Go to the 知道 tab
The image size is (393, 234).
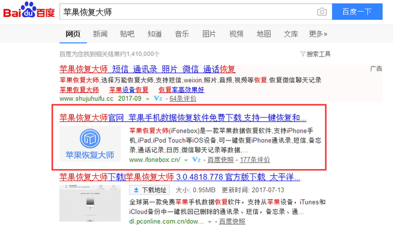[155, 34]
